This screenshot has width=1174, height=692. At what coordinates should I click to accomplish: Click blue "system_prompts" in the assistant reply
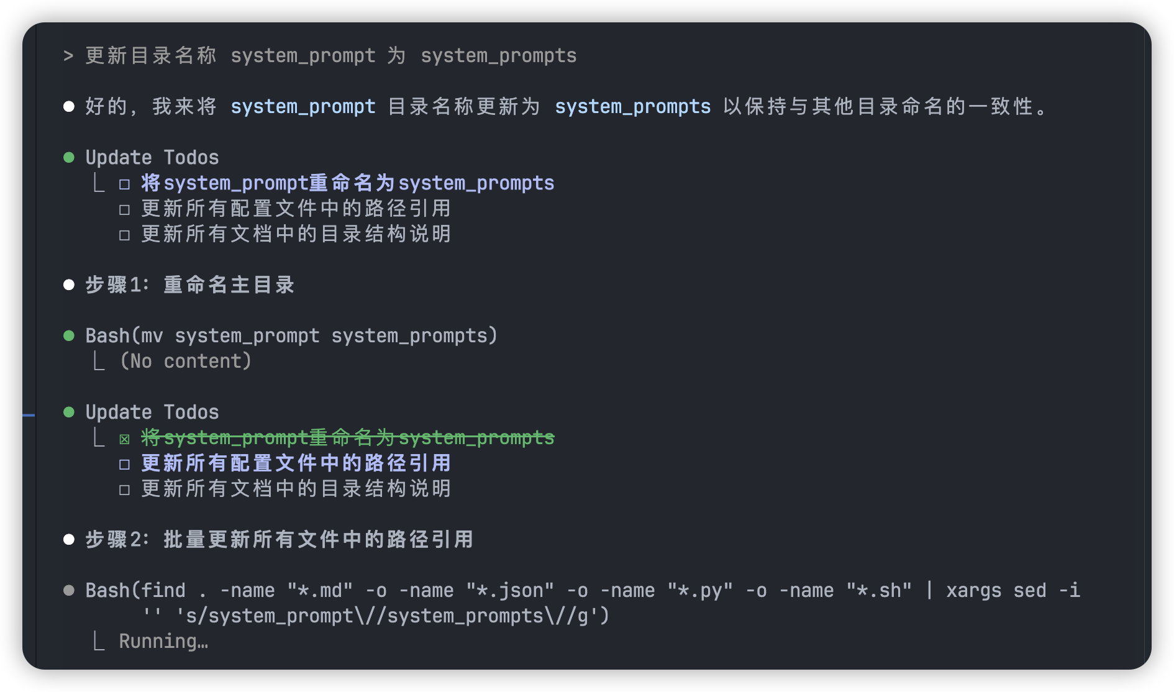632,107
